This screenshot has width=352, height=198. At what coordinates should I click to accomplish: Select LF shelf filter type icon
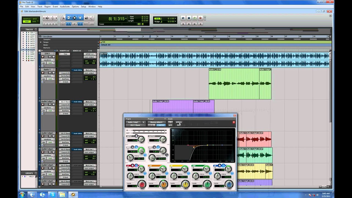(136, 166)
